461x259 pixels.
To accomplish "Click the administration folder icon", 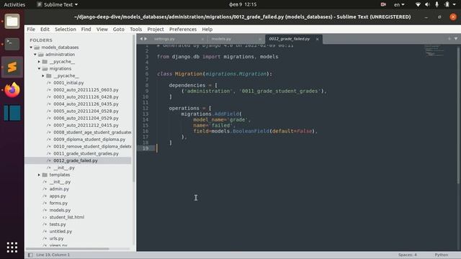I will pos(41,55).
